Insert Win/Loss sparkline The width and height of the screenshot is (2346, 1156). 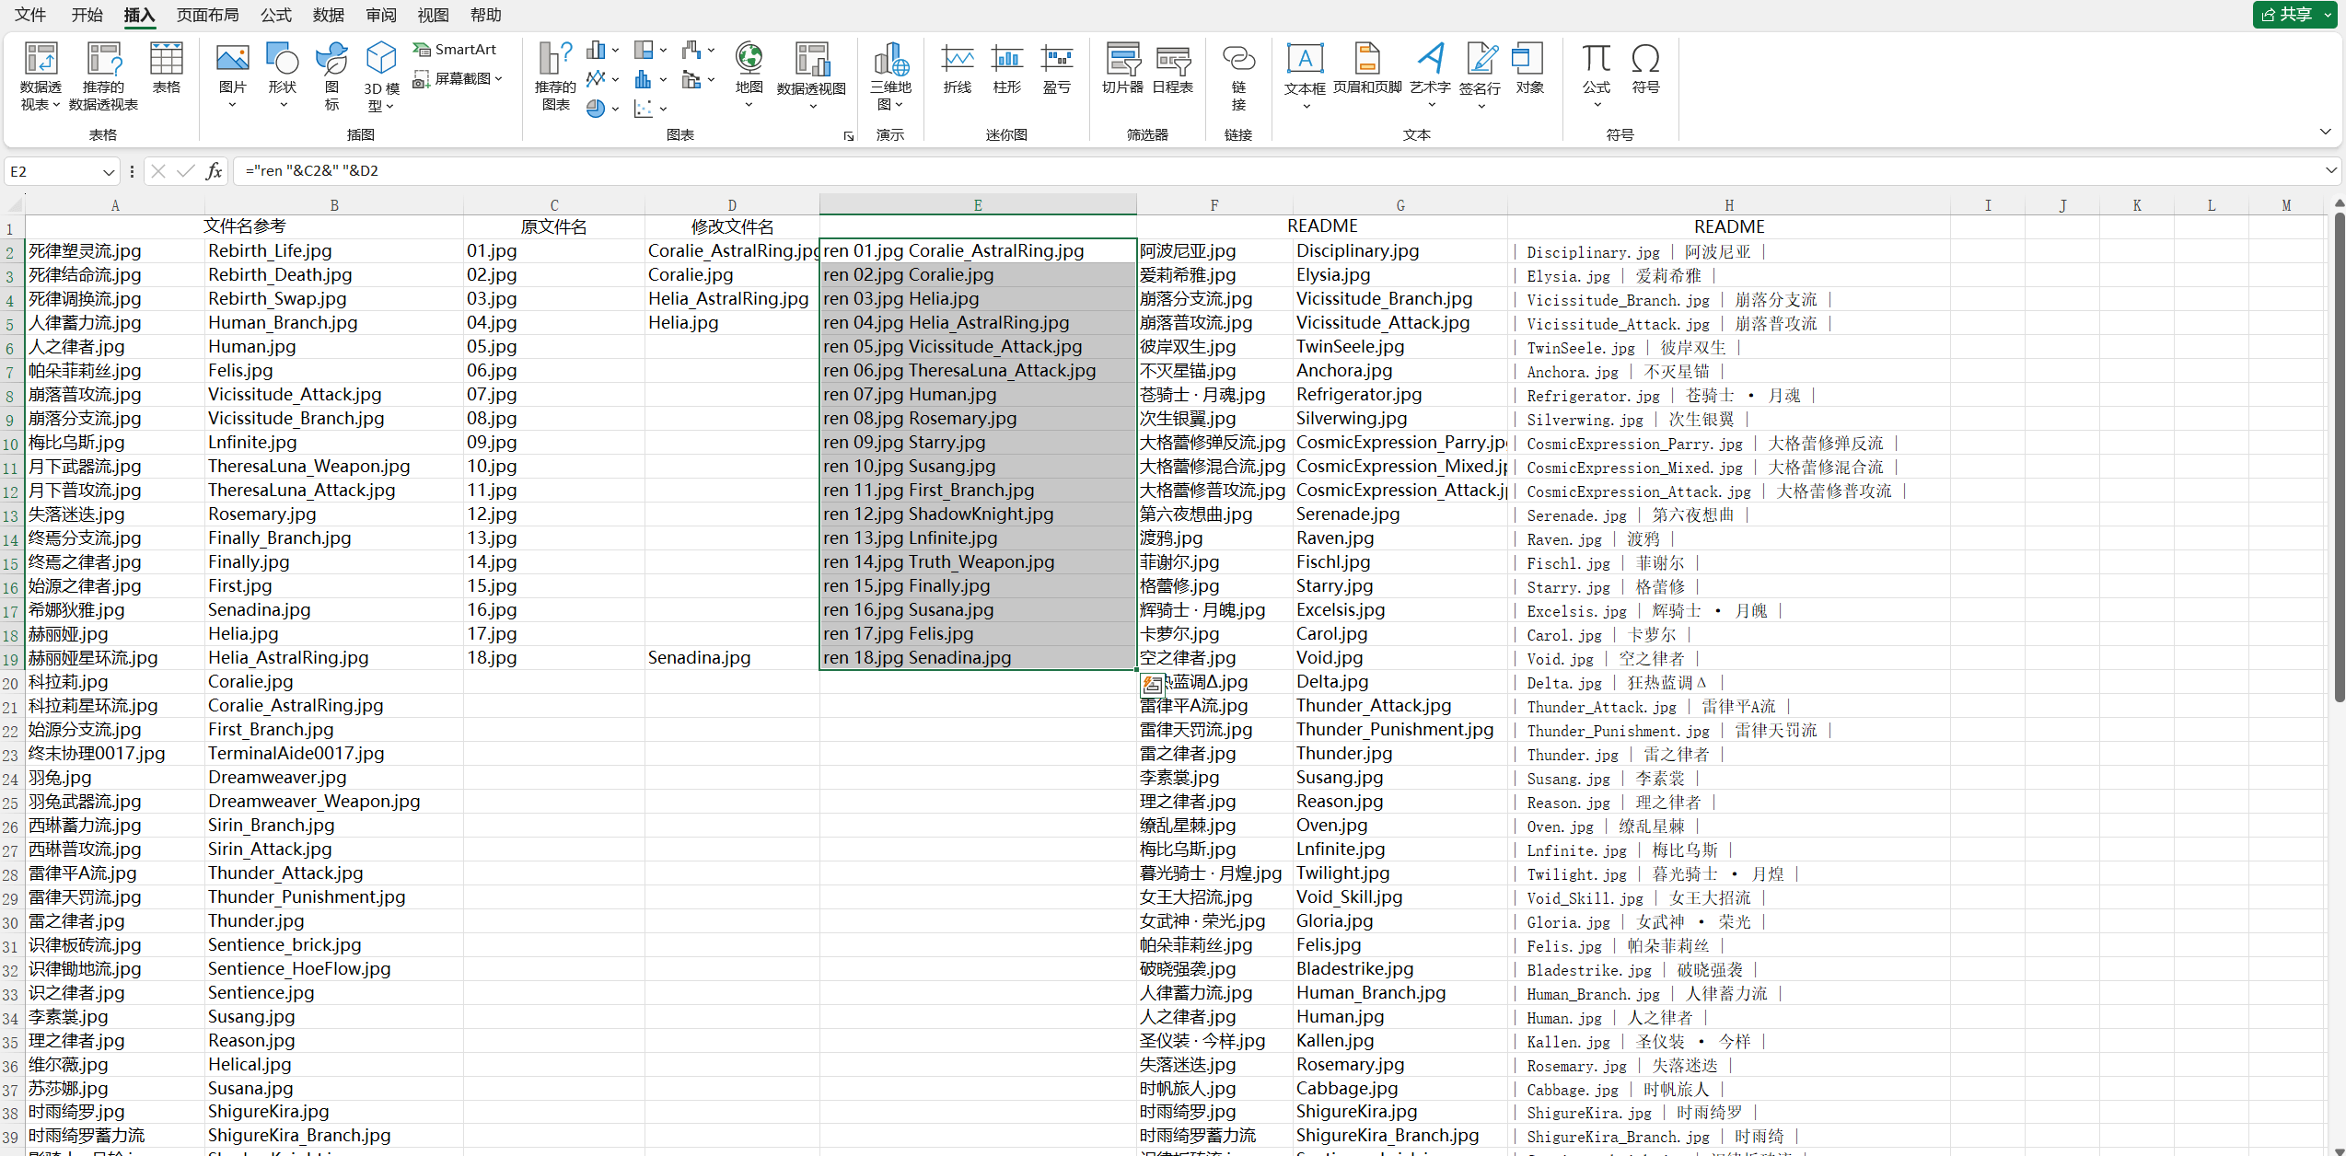click(x=1057, y=68)
